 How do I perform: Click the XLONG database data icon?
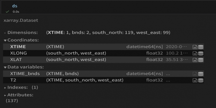201,53
